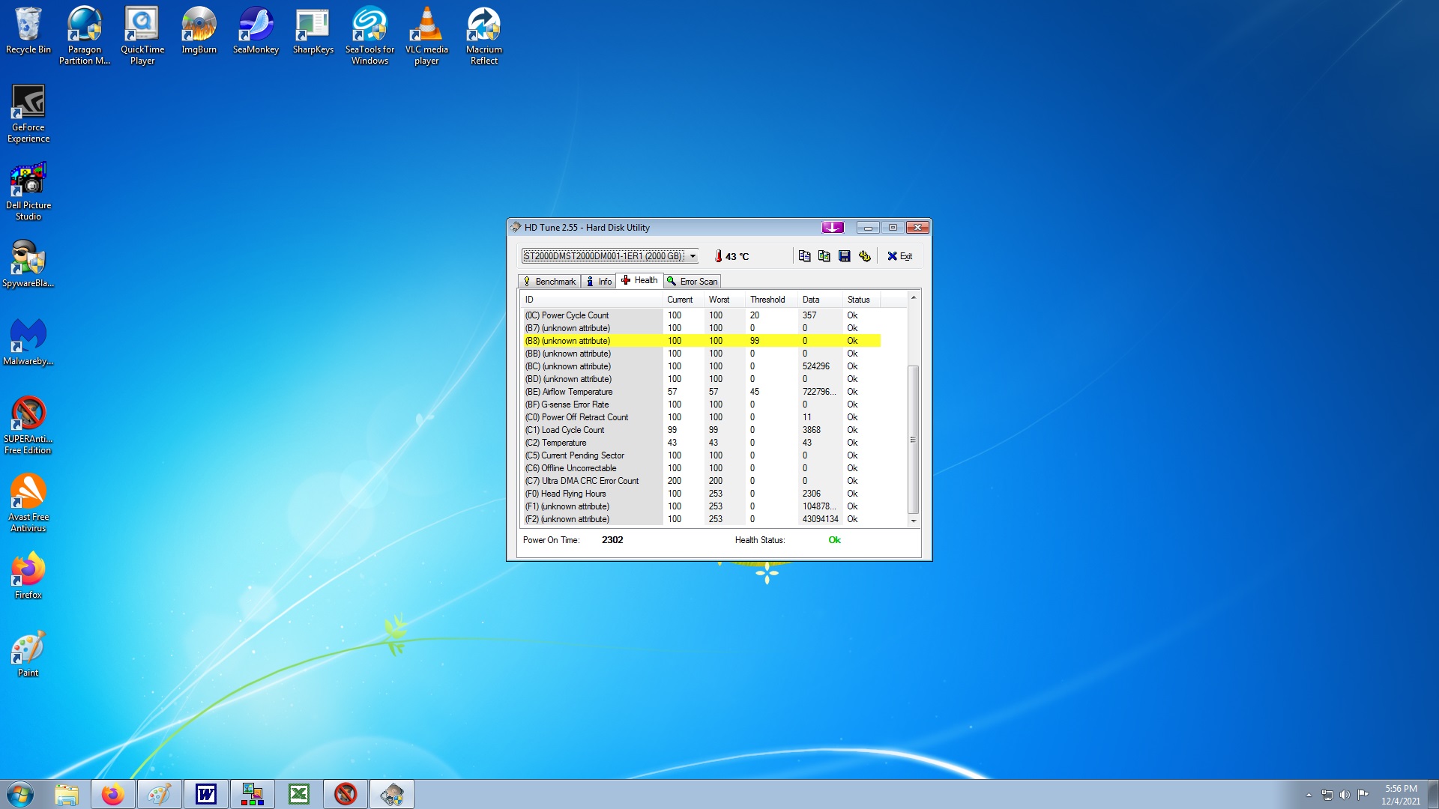
Task: Open the hard drive selection dropdown
Action: 610,256
